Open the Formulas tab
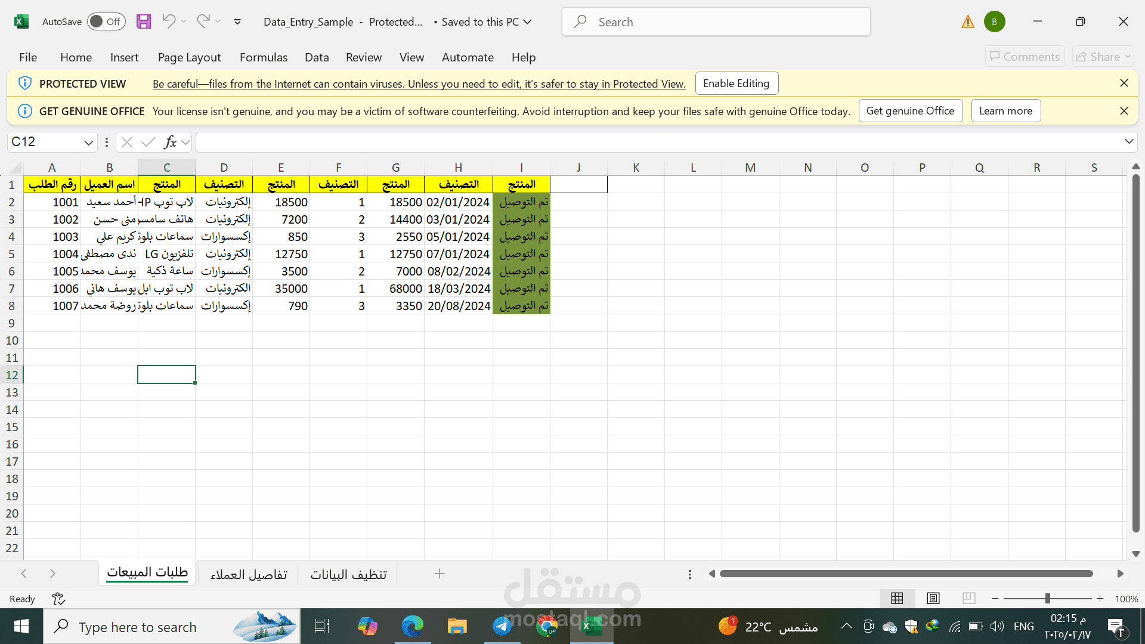 (263, 57)
